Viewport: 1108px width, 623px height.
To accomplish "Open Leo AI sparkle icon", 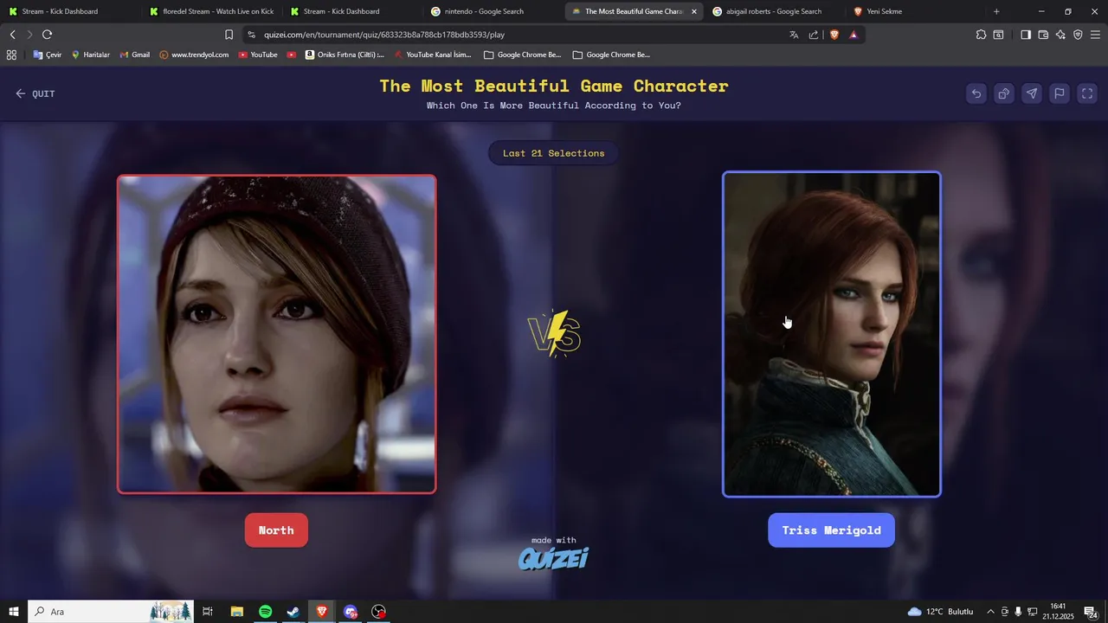I will point(1060,35).
